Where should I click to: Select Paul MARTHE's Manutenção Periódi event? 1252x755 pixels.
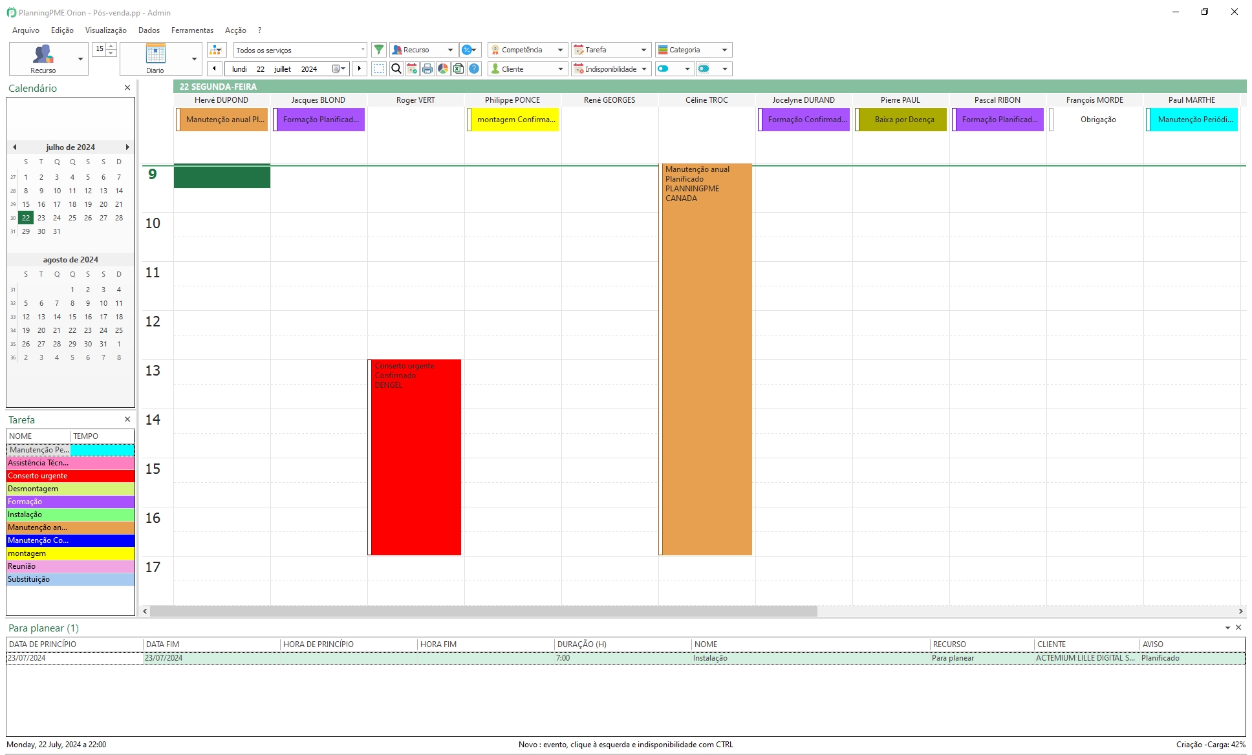tap(1193, 120)
